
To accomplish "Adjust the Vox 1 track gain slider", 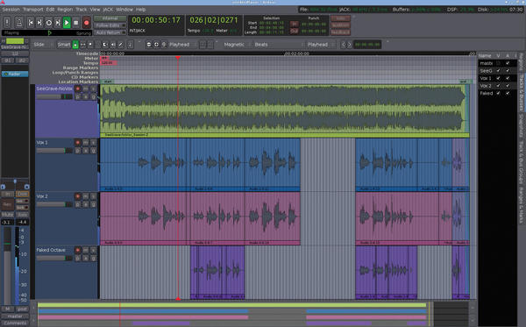I will [x=54, y=151].
